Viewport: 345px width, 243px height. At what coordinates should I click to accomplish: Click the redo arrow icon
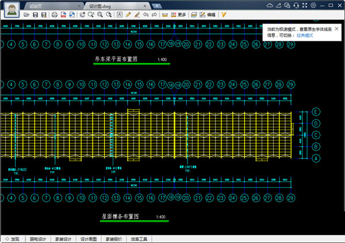tap(154, 14)
